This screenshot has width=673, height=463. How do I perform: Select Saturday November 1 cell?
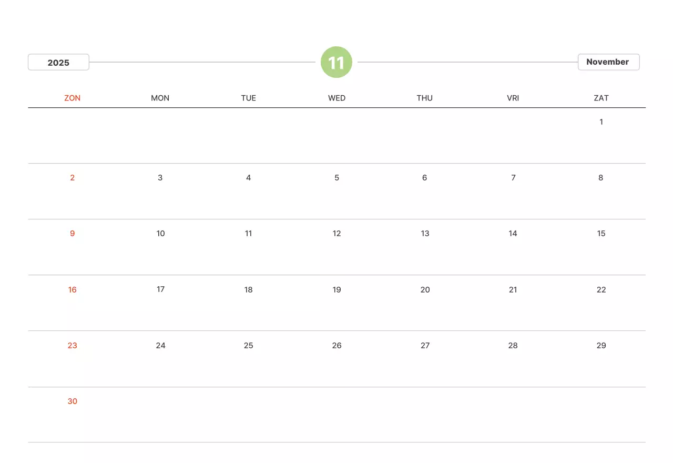[x=601, y=122]
